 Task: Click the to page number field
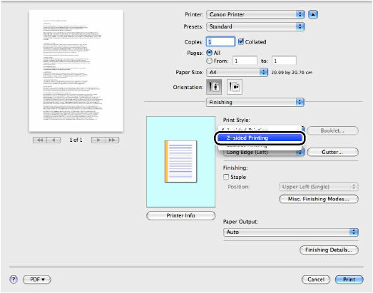click(285, 61)
